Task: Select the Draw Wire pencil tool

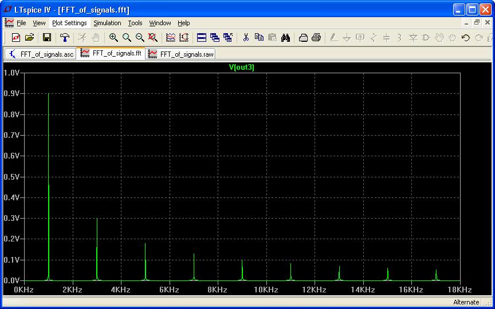Action: click(x=333, y=38)
